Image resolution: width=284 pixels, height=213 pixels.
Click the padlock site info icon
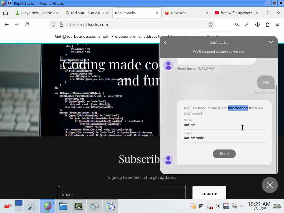(61, 24)
